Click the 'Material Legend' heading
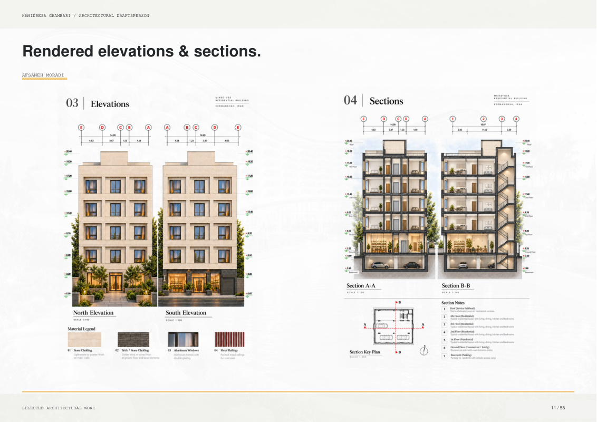The width and height of the screenshot is (597, 422). (81, 329)
